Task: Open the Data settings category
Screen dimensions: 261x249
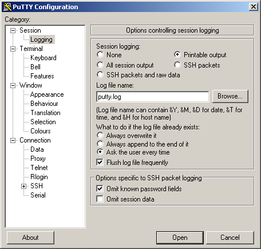Action: [x=37, y=149]
